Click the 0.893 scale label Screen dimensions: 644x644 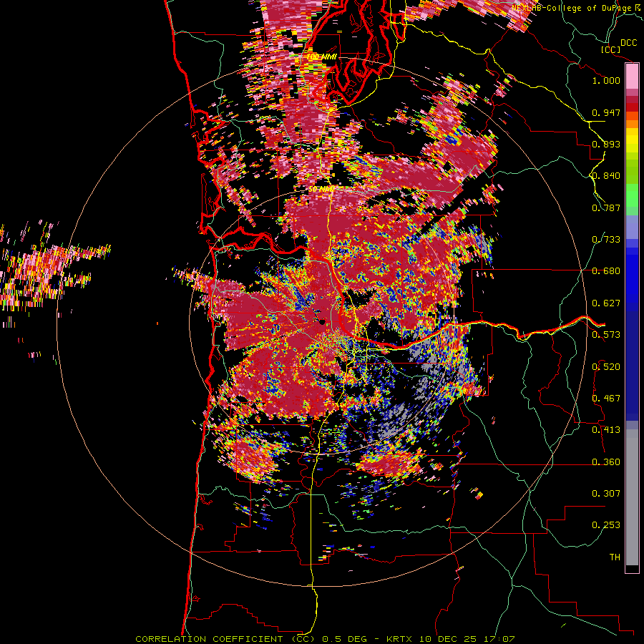tap(606, 144)
